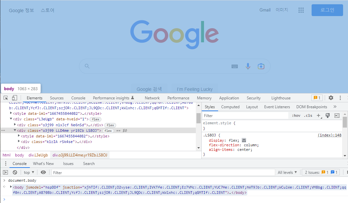348x203 pixels.
Task: Toggle the .cls element classes button
Action: tap(308, 115)
